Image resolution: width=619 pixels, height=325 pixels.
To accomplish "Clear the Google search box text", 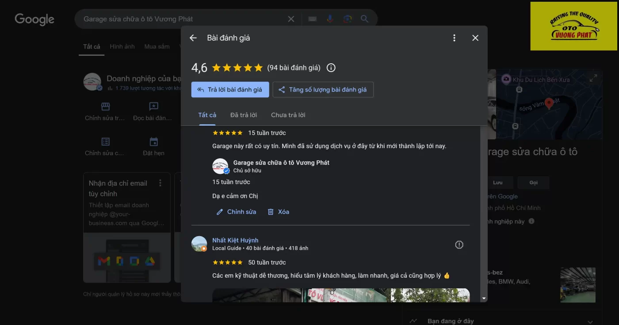I will 291,19.
